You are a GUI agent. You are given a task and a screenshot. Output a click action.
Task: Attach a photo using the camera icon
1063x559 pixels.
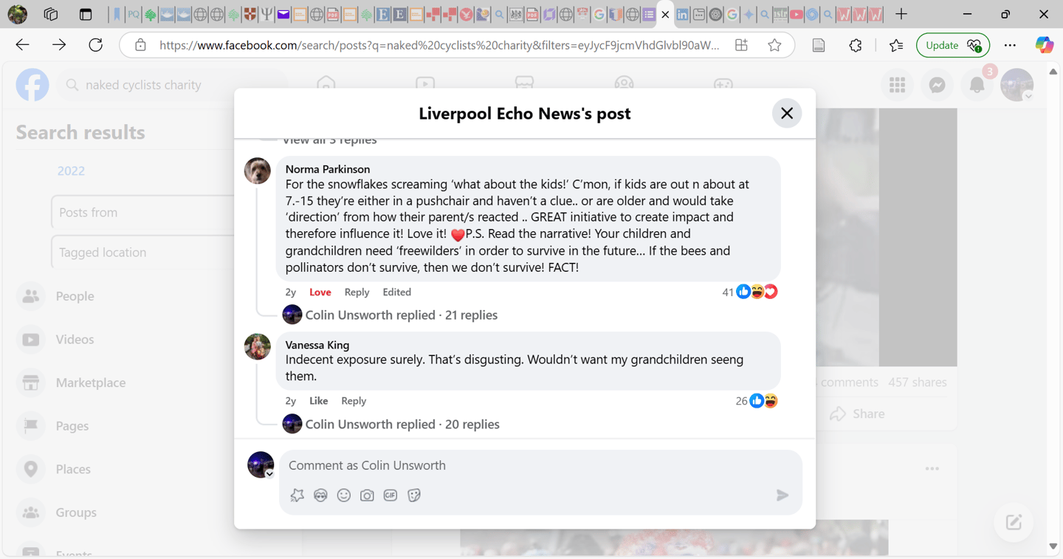click(367, 495)
